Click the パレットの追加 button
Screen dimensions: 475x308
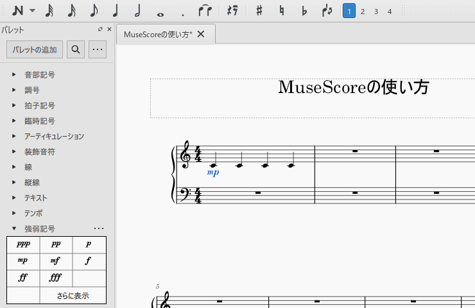[x=35, y=49]
